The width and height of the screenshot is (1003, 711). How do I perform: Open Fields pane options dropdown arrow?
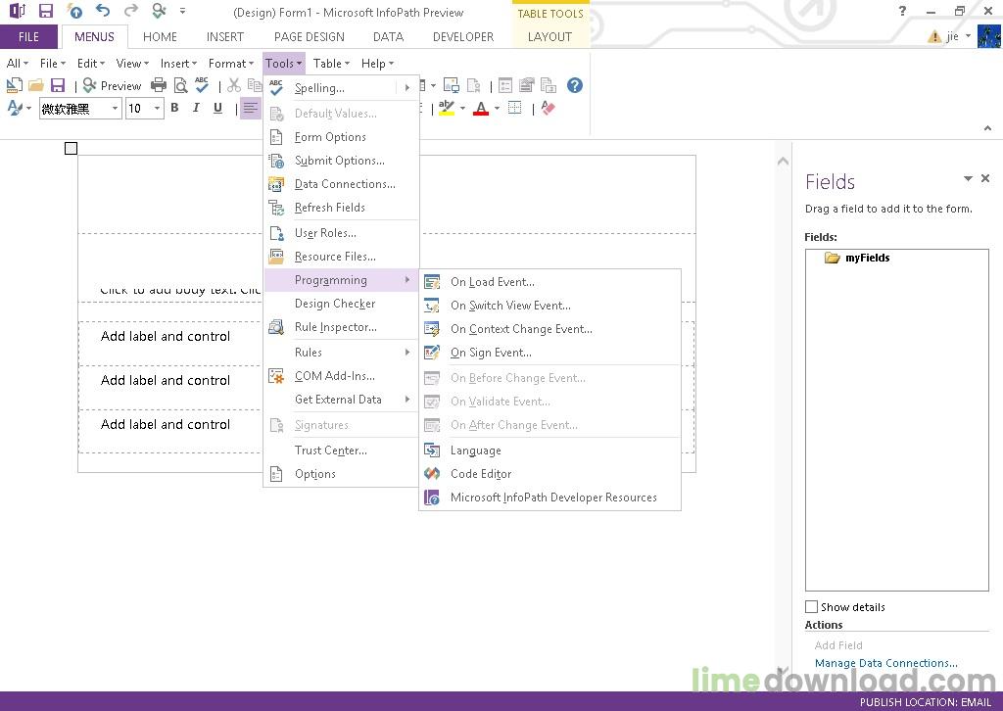click(x=968, y=178)
